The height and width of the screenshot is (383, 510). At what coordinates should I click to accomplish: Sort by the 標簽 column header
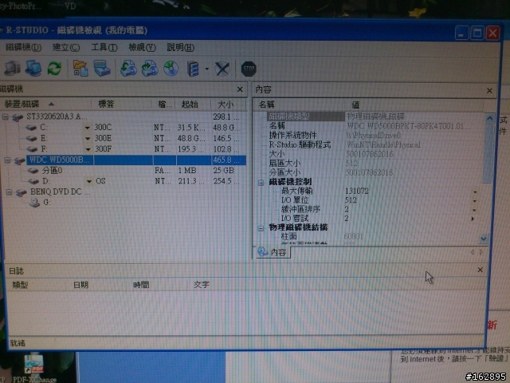click(121, 104)
